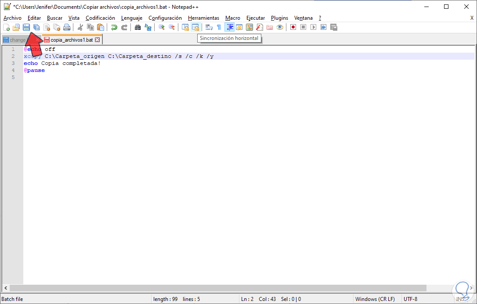Open the Archivo menu
Image resolution: width=477 pixels, height=304 pixels.
coord(12,18)
